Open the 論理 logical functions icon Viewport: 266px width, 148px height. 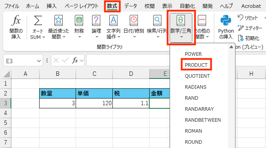(x=96, y=20)
